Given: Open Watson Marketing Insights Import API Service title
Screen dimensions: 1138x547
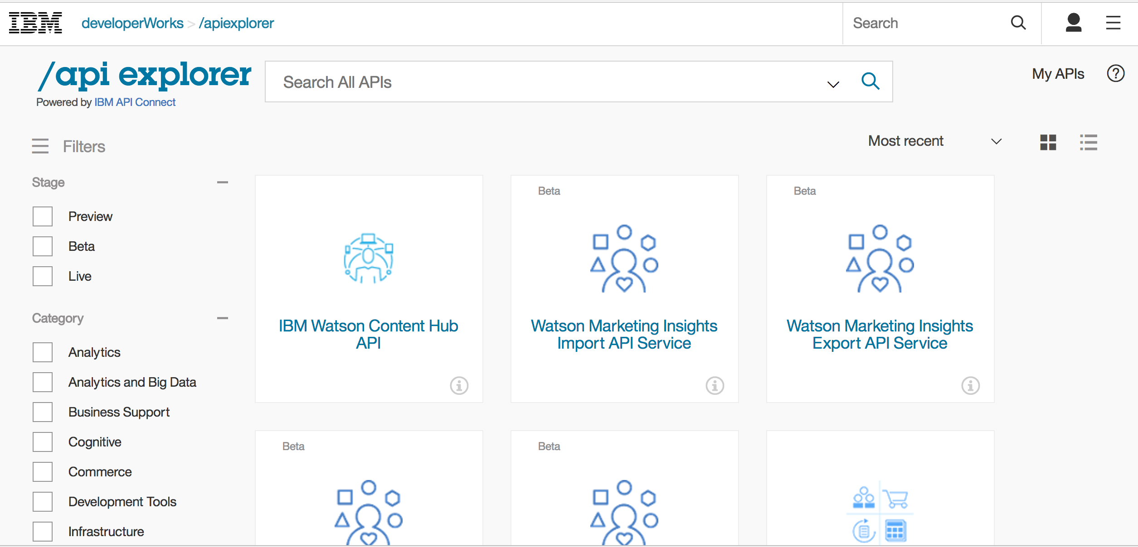Looking at the screenshot, I should point(624,334).
